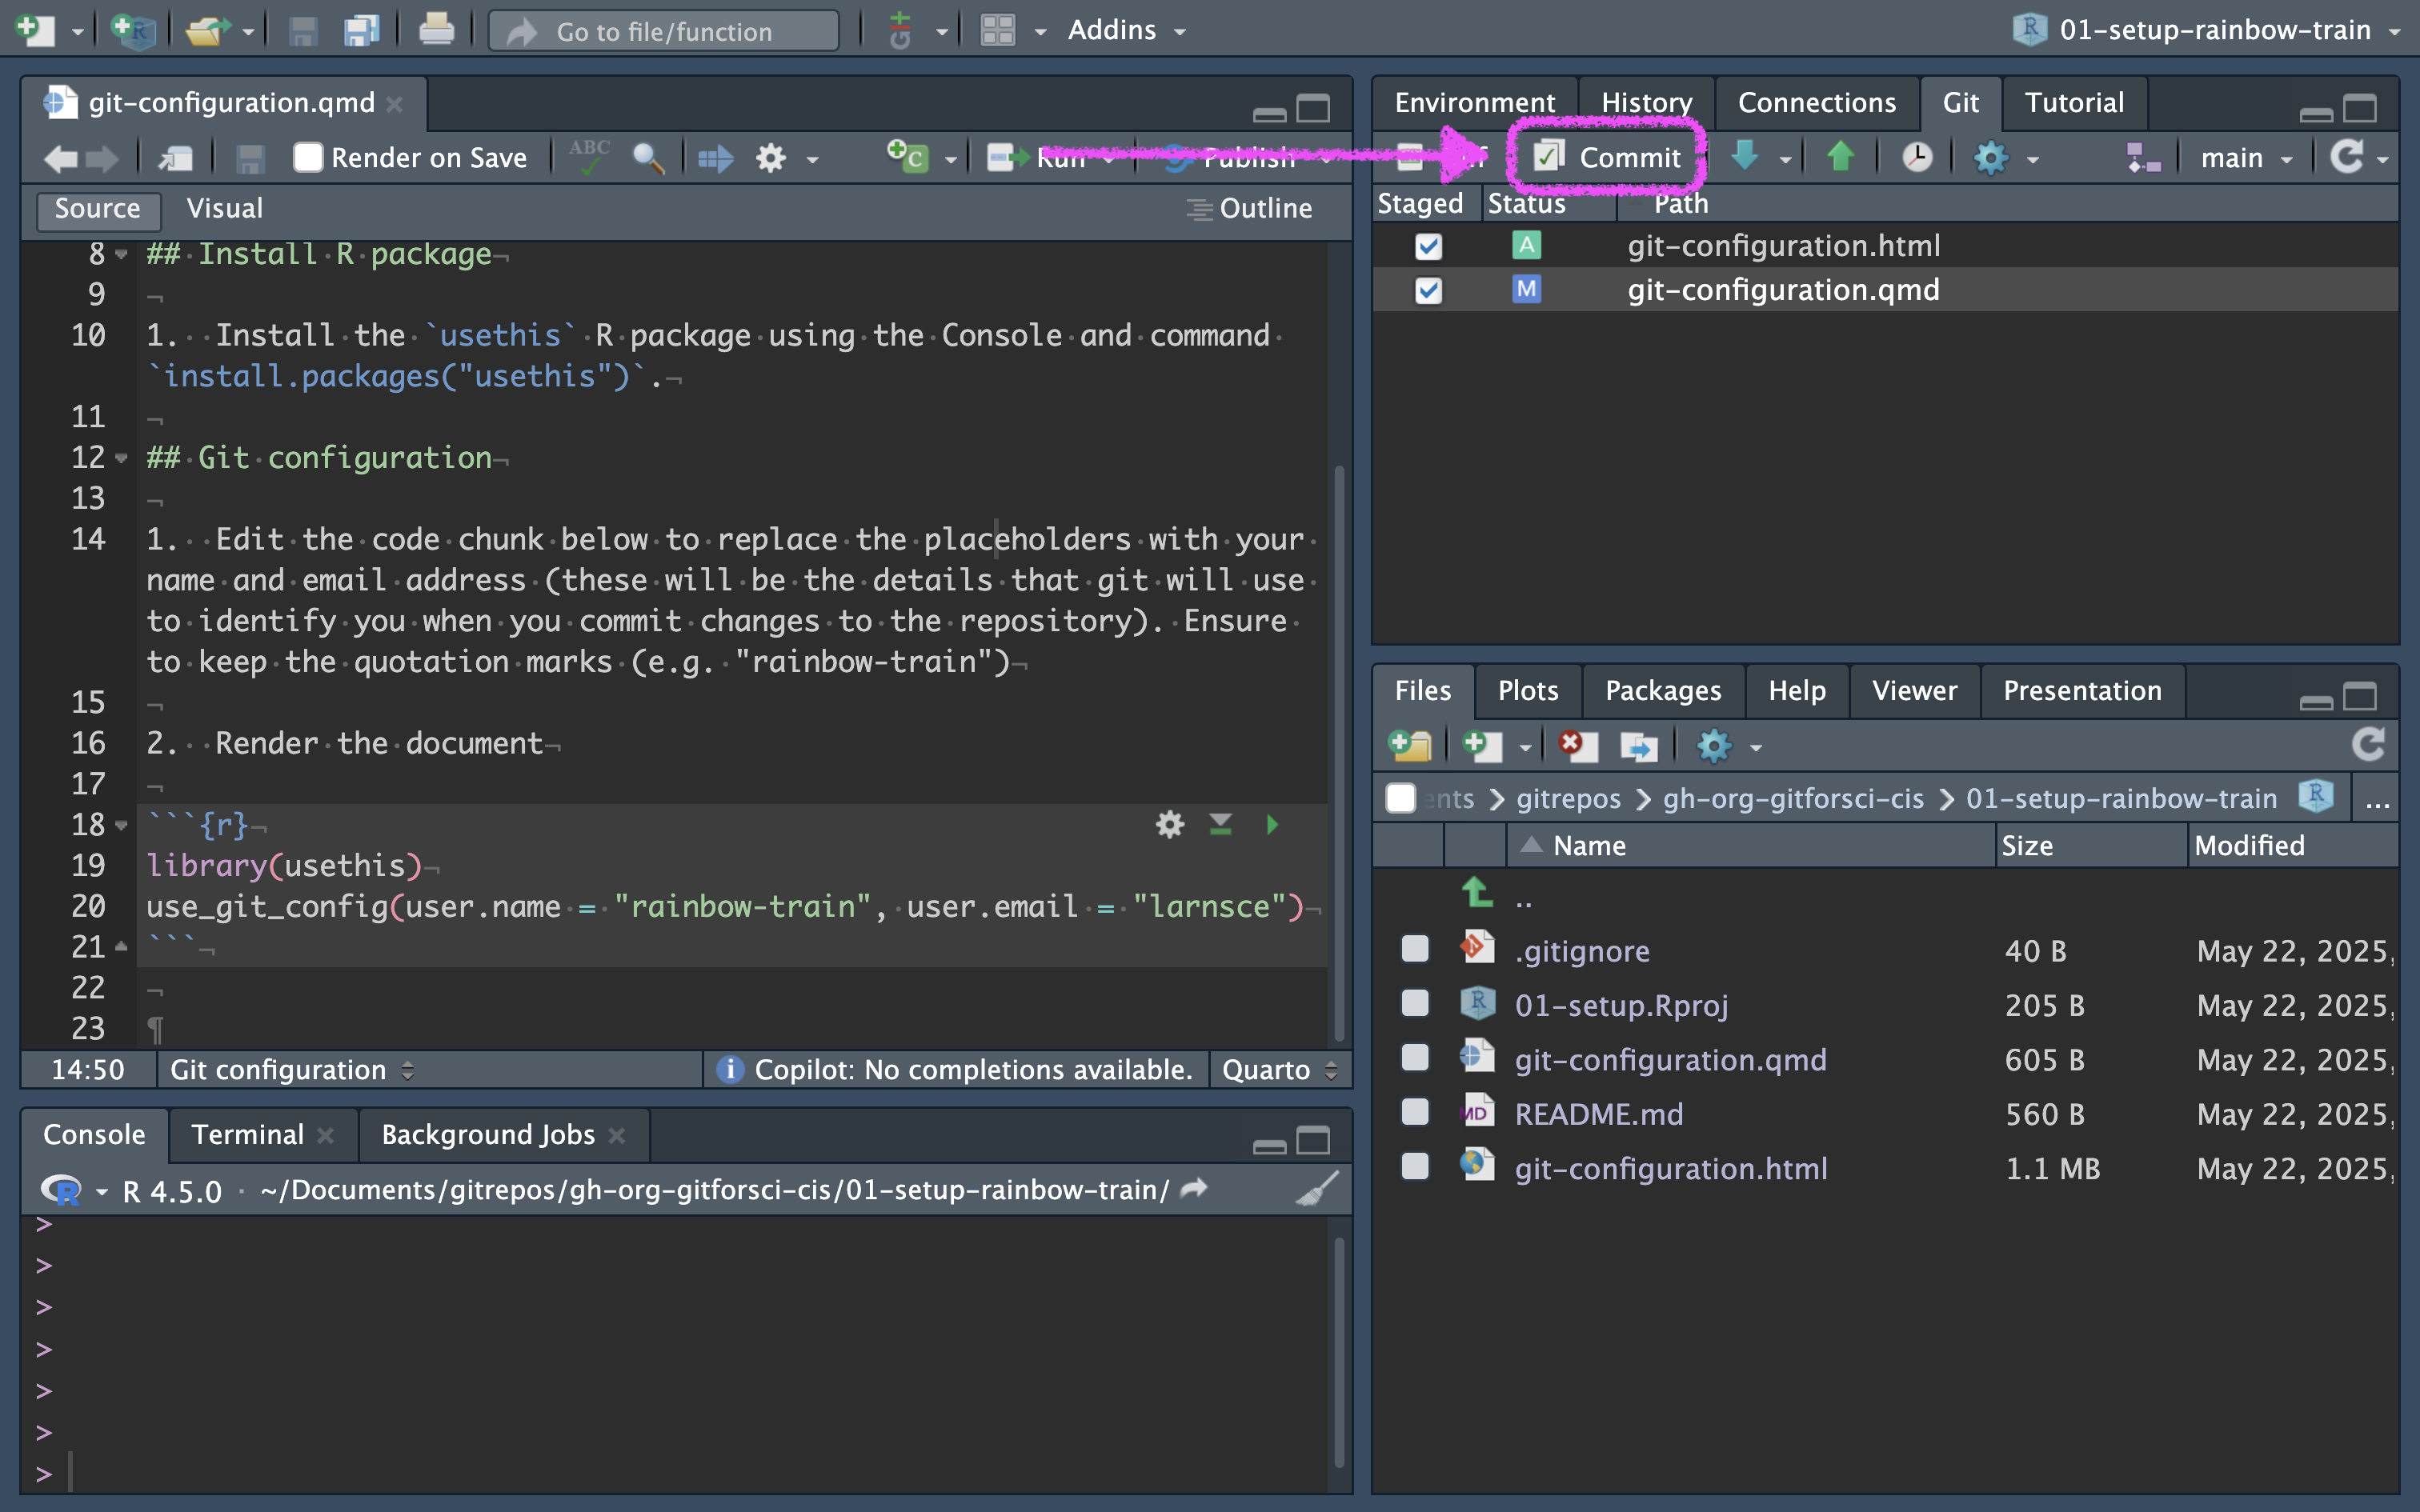Click the Render document arrow icon
The width and height of the screenshot is (2420, 1512).
coord(715,158)
